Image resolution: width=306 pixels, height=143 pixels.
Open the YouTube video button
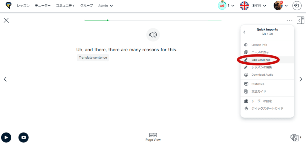click(24, 137)
